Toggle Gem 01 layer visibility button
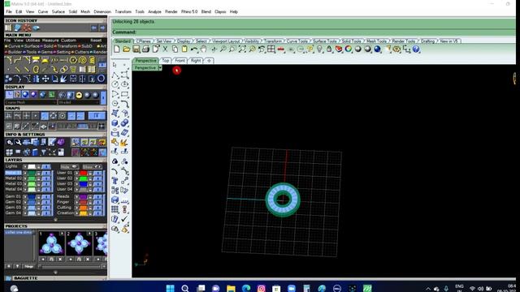This screenshot has height=292, width=520. click(x=45, y=196)
